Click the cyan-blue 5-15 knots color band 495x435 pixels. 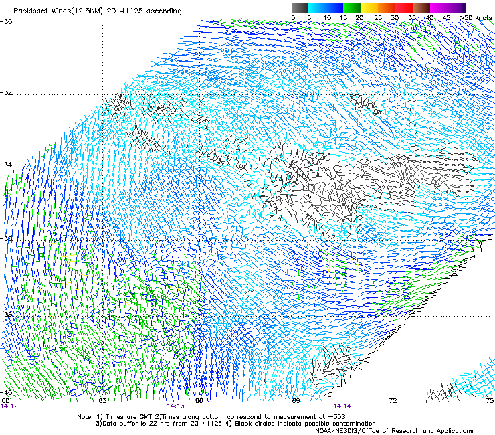pos(326,8)
